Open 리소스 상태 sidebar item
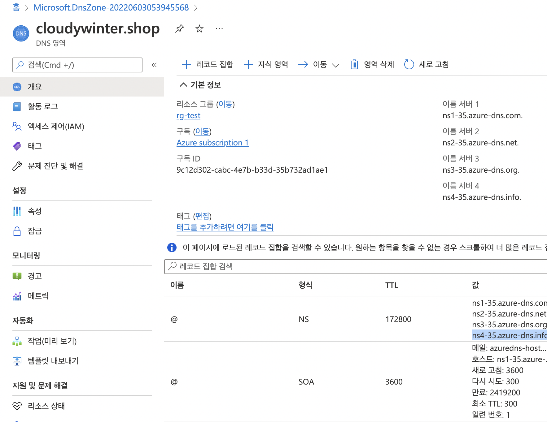 (82, 406)
